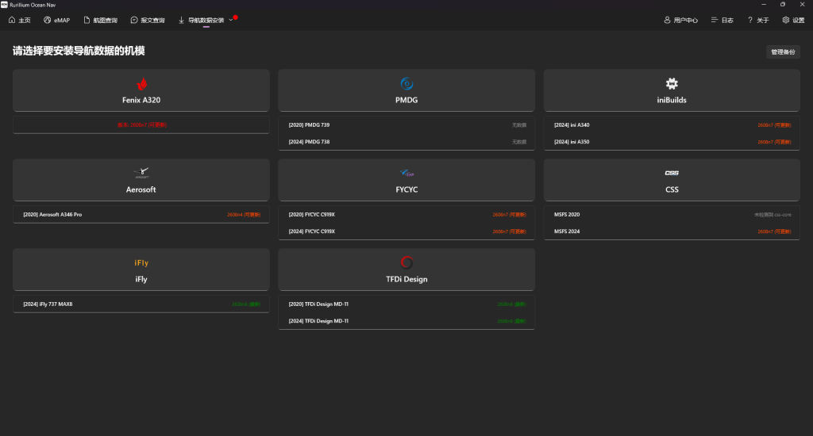The width and height of the screenshot is (813, 436).
Task: Select the CSS logo card
Action: (x=672, y=180)
